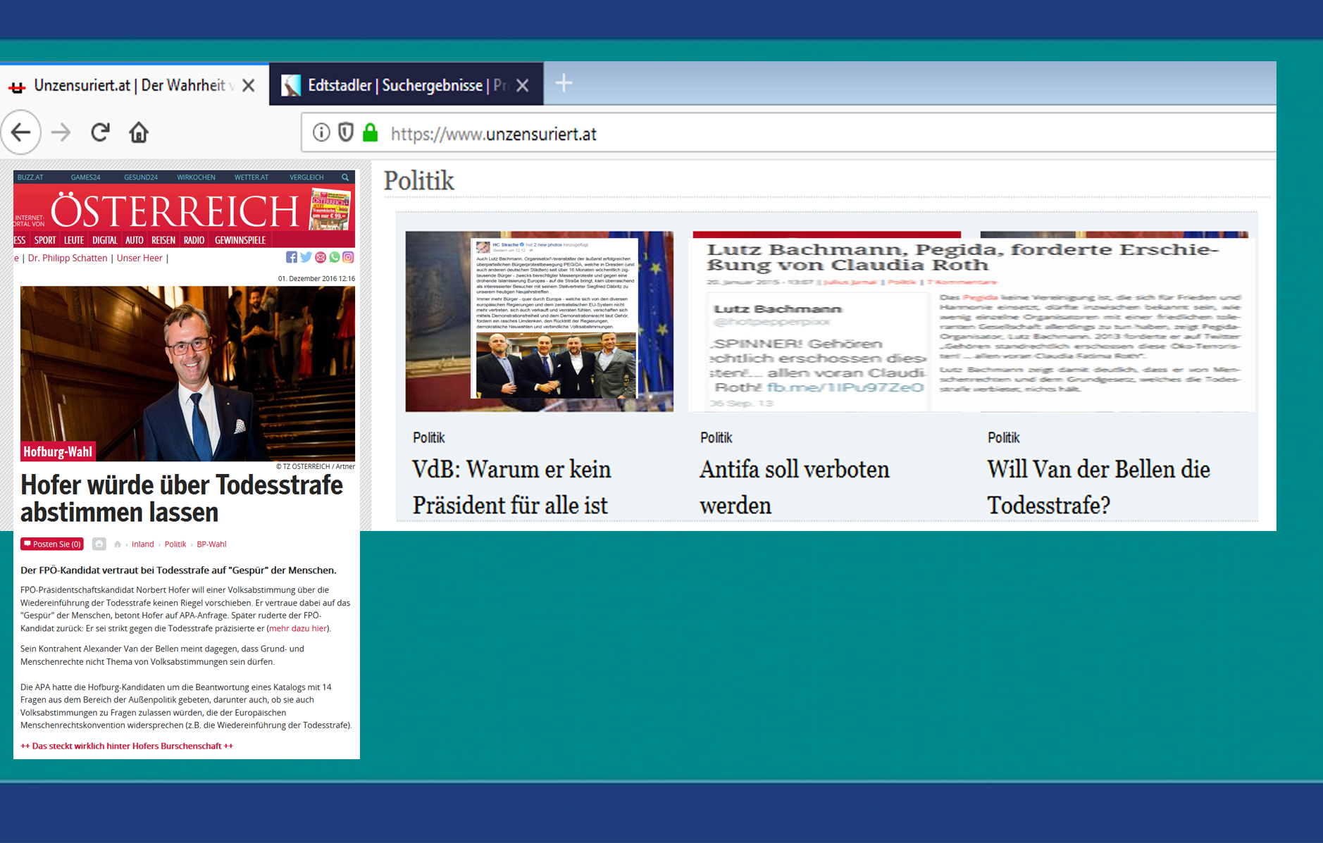Follow the 'mehr dazu hier' link

pos(298,628)
